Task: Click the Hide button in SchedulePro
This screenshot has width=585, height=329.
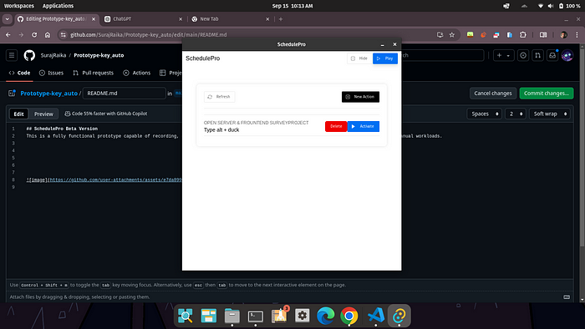Action: point(359,58)
